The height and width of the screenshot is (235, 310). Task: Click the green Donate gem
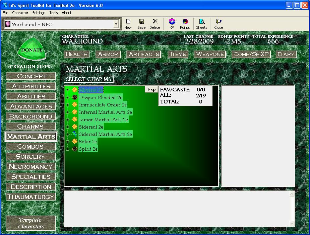click(32, 49)
